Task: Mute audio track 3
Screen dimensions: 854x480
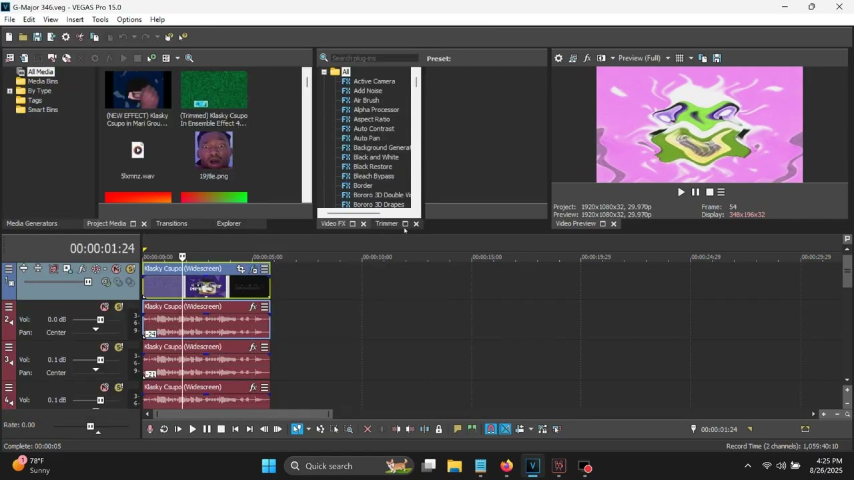Action: coord(105,347)
